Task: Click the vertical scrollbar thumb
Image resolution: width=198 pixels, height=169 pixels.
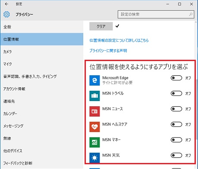Action: [x=197, y=109]
